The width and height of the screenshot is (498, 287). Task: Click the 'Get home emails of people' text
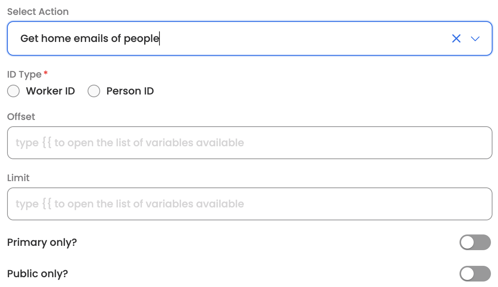(x=90, y=38)
